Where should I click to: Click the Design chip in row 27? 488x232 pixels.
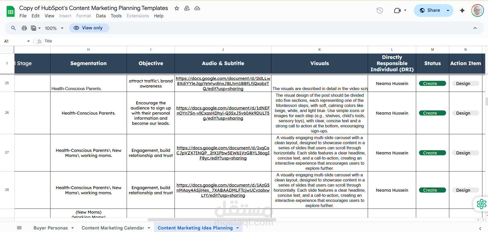pyautogui.click(x=466, y=153)
